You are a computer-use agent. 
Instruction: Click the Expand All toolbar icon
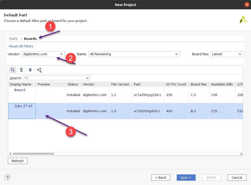click(x=30, y=70)
